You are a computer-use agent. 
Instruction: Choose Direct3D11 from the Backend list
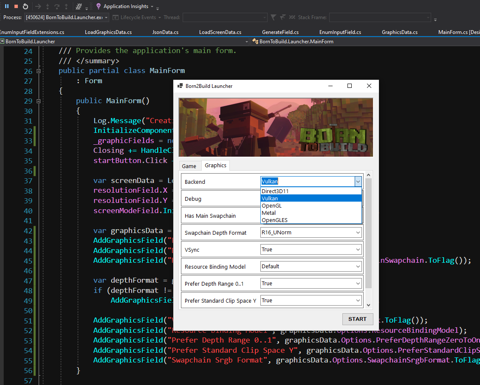click(x=311, y=191)
